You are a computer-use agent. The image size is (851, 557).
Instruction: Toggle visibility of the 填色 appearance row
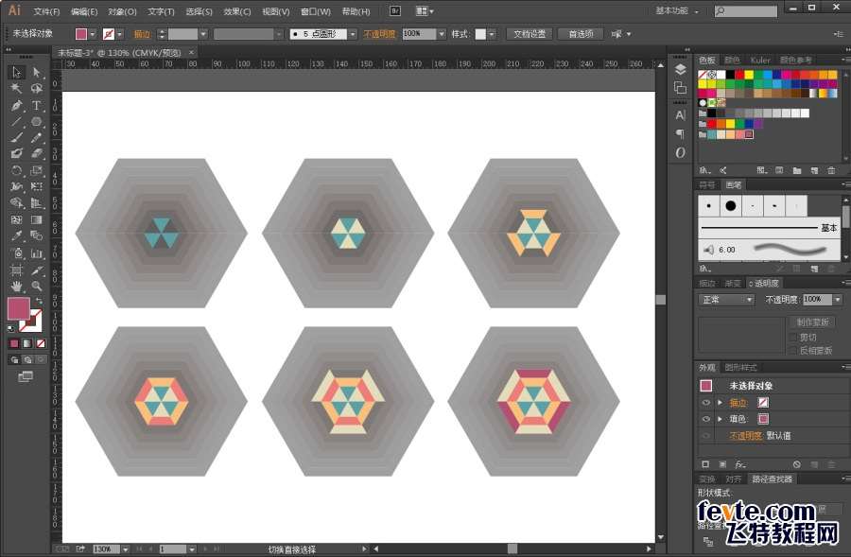(x=705, y=419)
